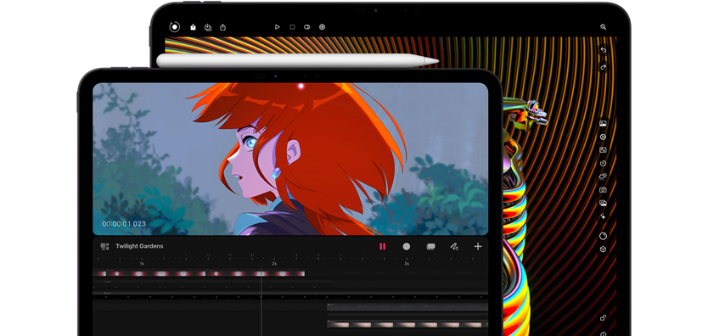The height and width of the screenshot is (336, 708).
Task: Select the peach keyframe clip on the bottom track
Action: (x=407, y=324)
